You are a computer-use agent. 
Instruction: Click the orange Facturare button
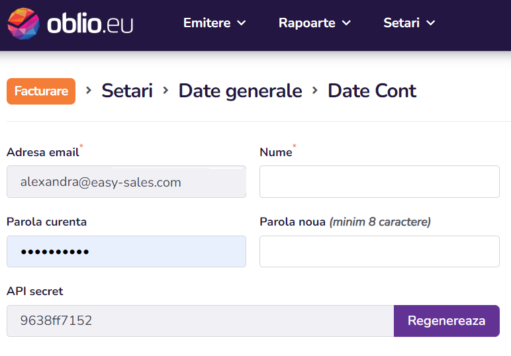tap(41, 91)
